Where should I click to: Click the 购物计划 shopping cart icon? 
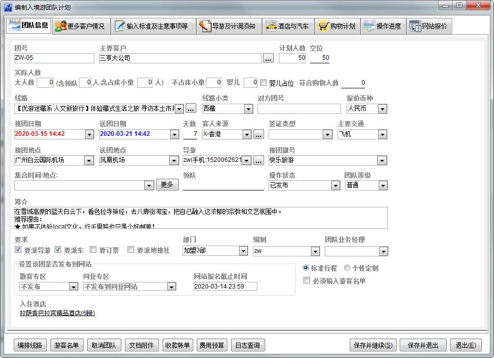[323, 26]
